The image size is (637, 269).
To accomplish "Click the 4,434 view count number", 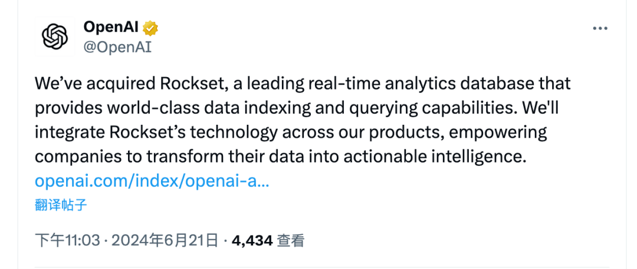I will click(252, 240).
